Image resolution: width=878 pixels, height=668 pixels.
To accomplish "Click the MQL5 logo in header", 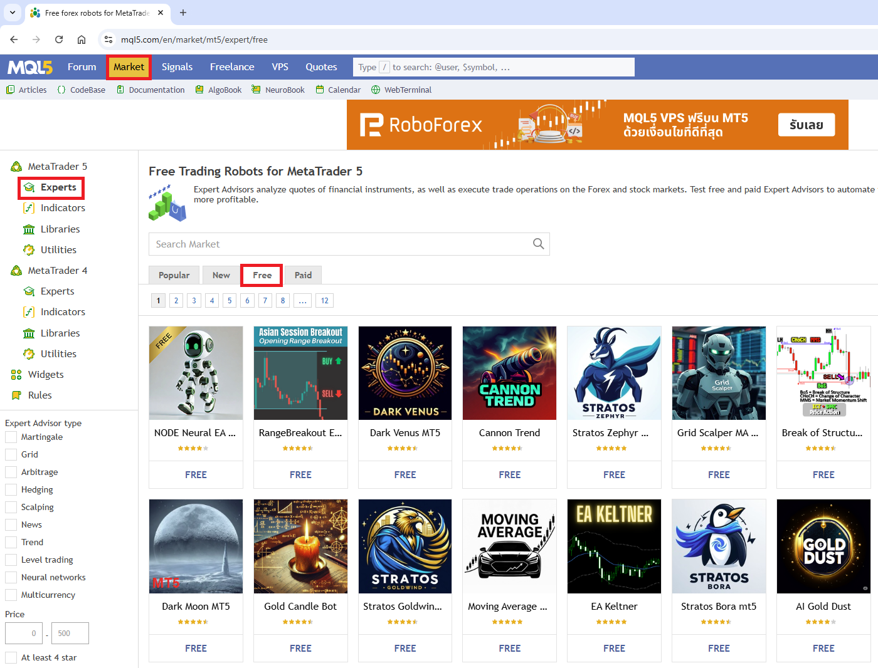I will point(30,67).
